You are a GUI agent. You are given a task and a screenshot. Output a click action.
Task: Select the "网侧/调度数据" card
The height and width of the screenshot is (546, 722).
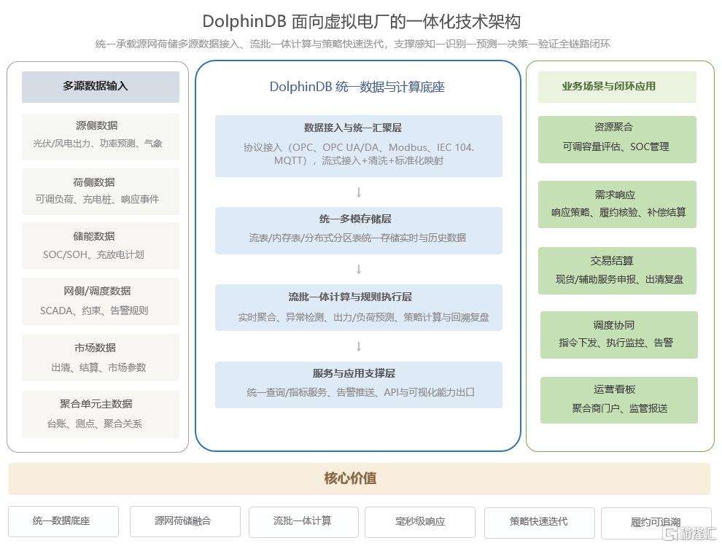point(101,301)
